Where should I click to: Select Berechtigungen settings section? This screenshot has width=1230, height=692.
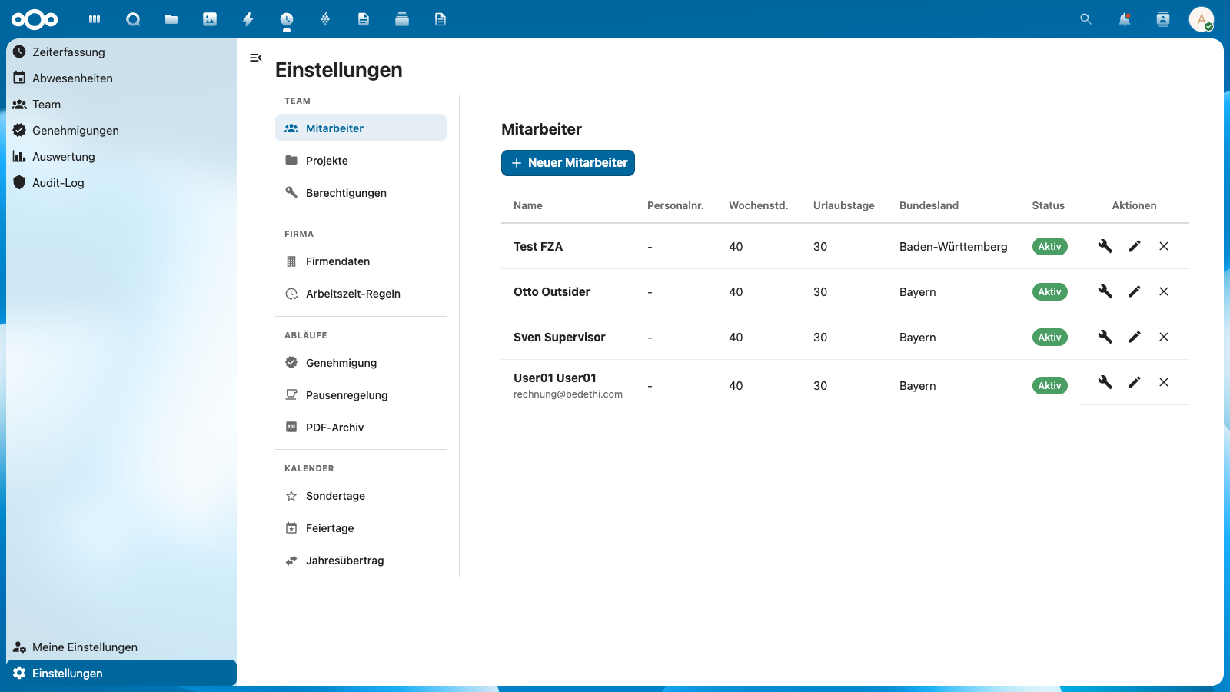[x=361, y=193]
